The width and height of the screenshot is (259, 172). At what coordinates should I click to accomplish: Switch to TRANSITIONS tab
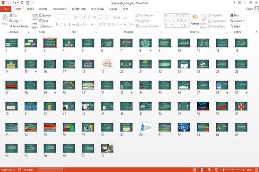(x=60, y=9)
